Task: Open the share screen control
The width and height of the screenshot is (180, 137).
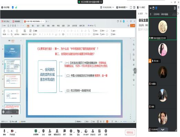Action: (36, 132)
